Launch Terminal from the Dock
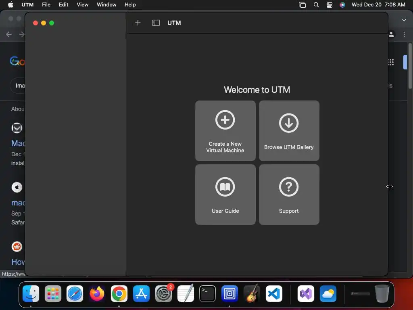Viewport: 413px width, 310px height. [208, 293]
